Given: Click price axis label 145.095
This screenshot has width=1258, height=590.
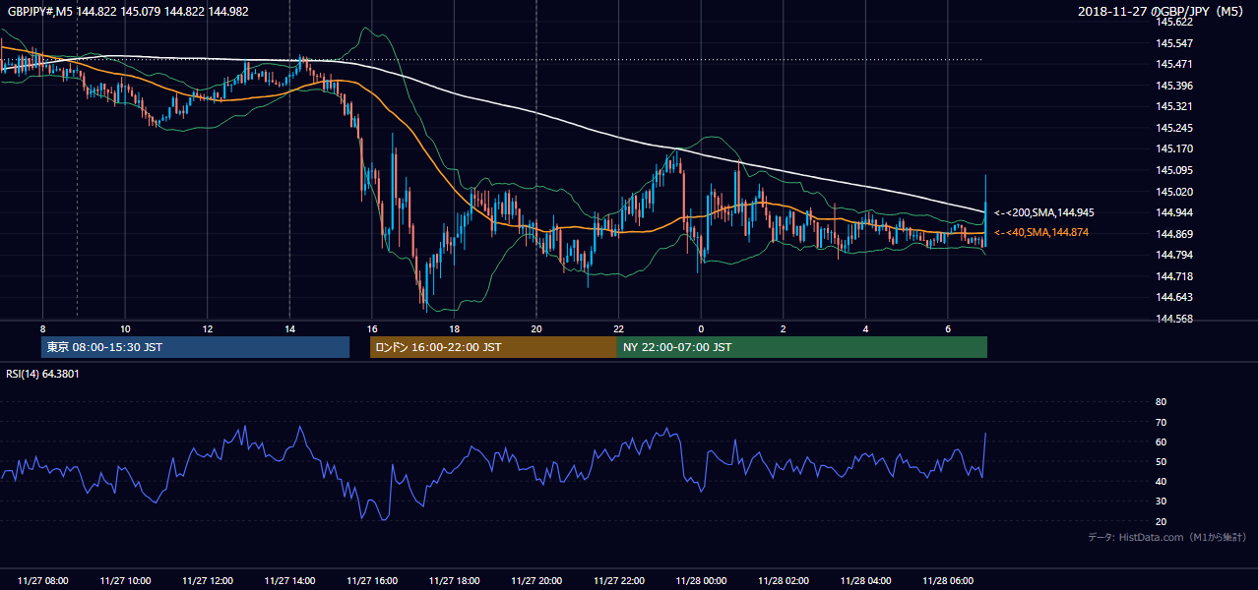Looking at the screenshot, I should point(1173,170).
